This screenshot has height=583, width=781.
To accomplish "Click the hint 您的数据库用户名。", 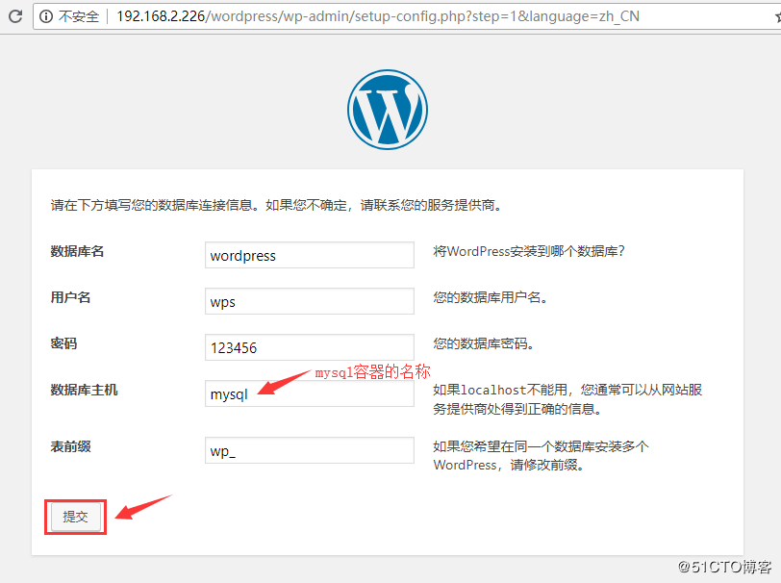I will 491,297.
